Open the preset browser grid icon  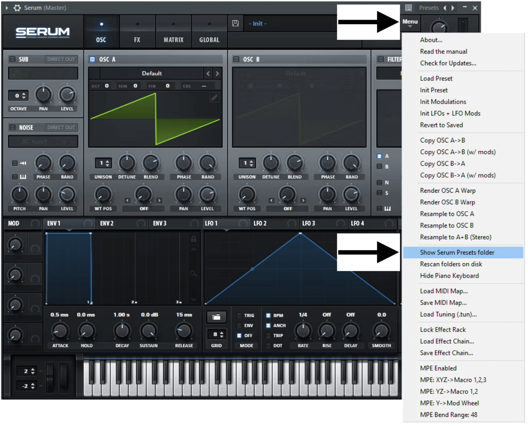tap(408, 8)
